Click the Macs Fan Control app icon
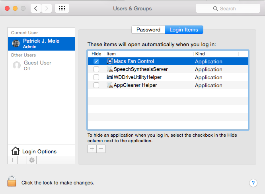The width and height of the screenshot is (265, 194). click(110, 61)
